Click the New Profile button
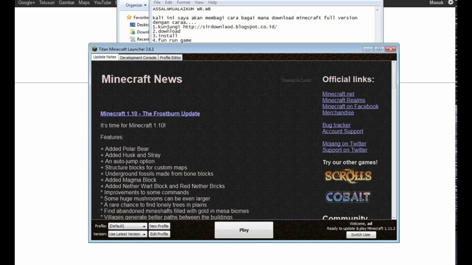The image size is (472, 265). tap(159, 226)
